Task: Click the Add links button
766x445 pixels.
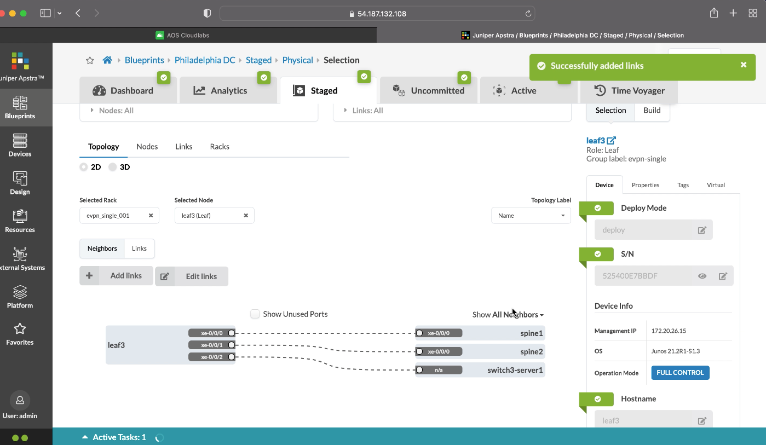Action: [116, 276]
